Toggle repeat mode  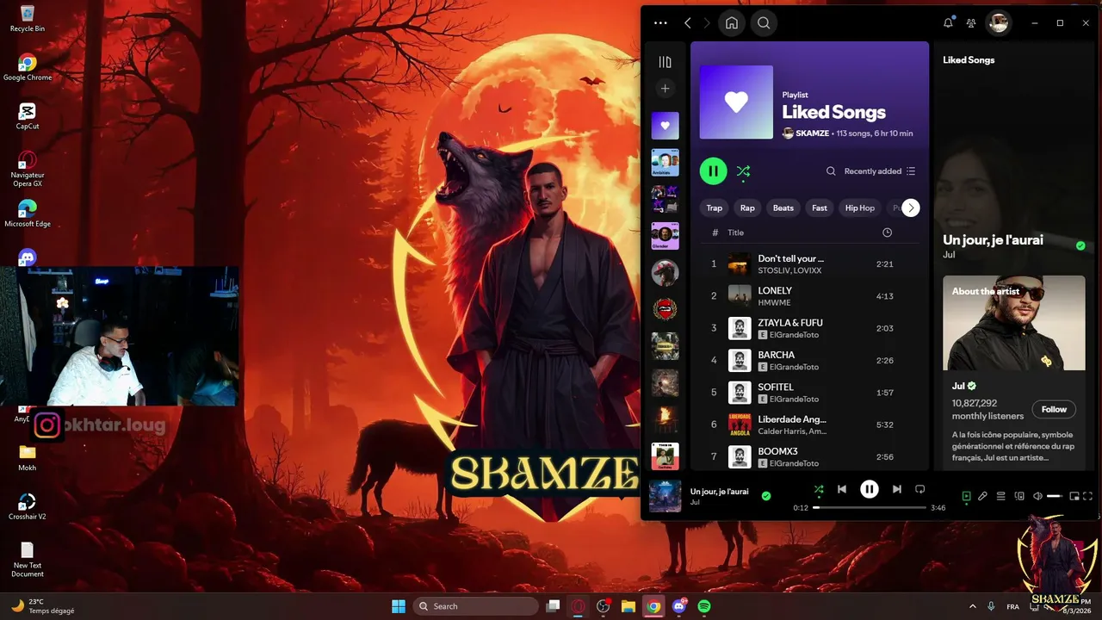coord(919,489)
